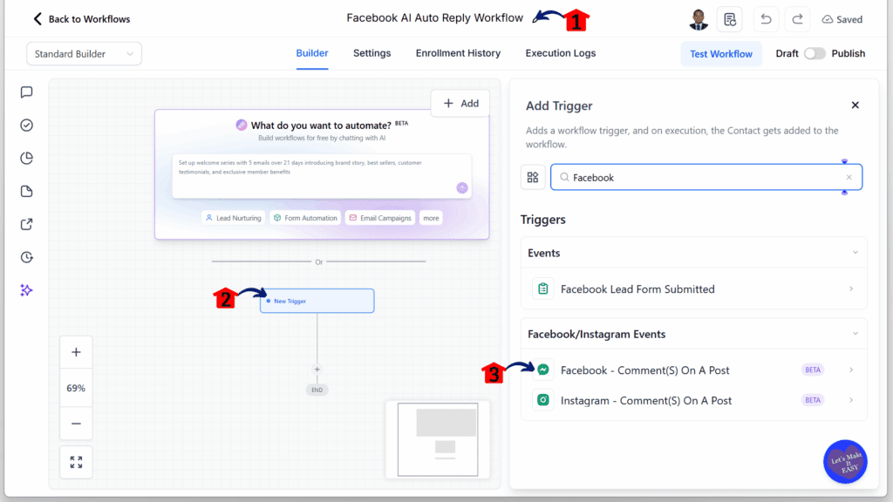The height and width of the screenshot is (502, 893).
Task: Open the user profile avatar
Action: coord(699,19)
